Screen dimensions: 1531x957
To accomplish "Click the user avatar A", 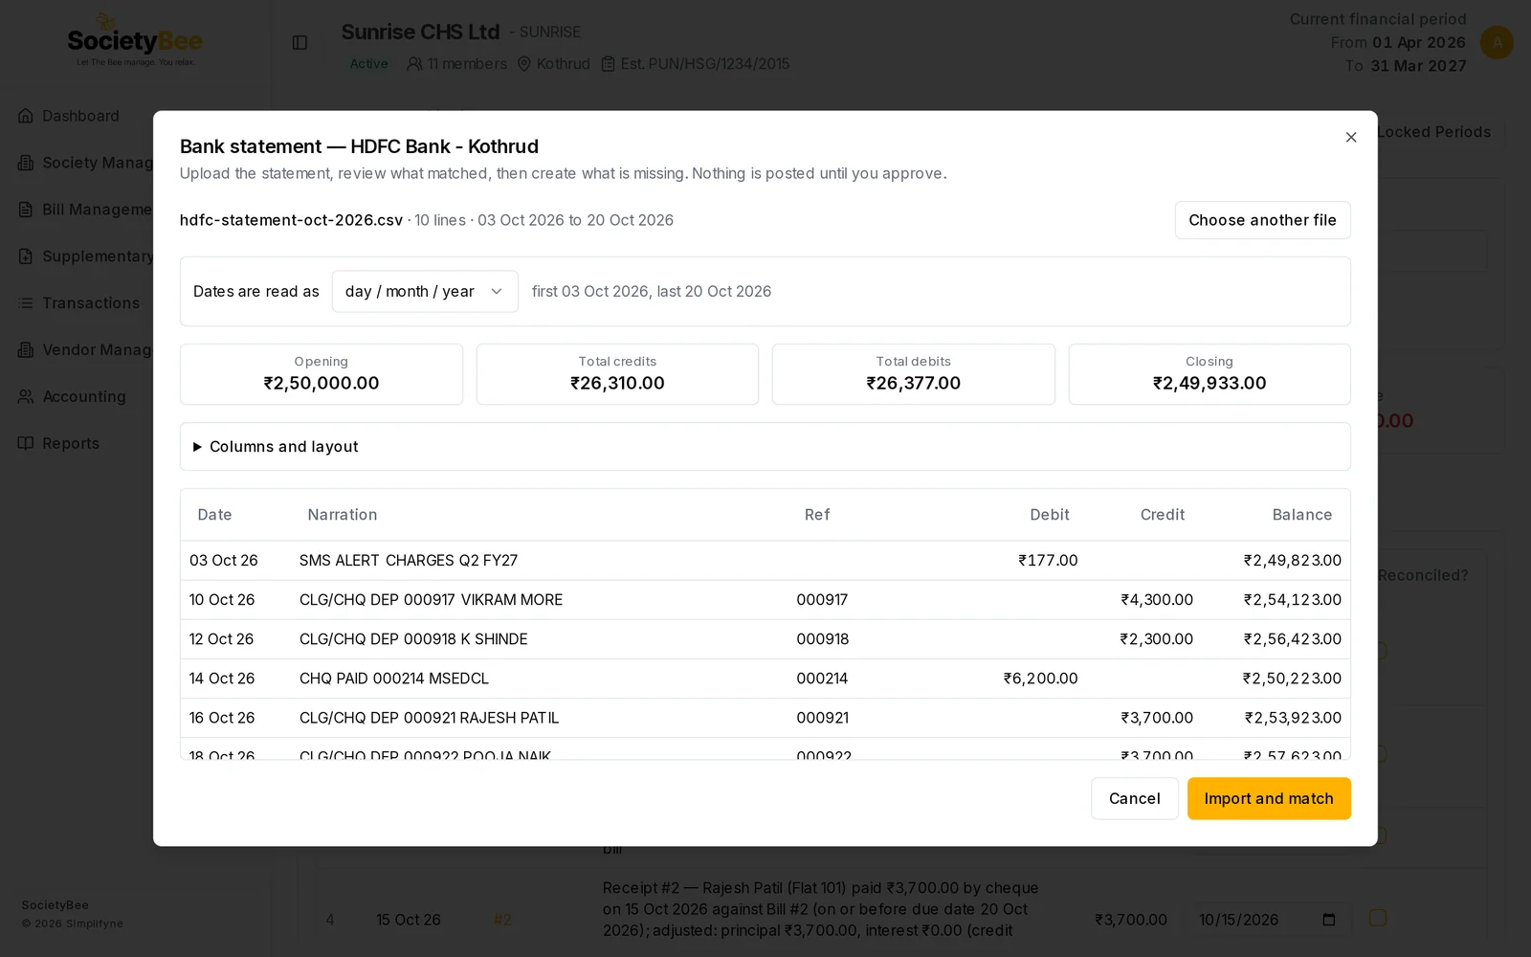I will [1497, 42].
